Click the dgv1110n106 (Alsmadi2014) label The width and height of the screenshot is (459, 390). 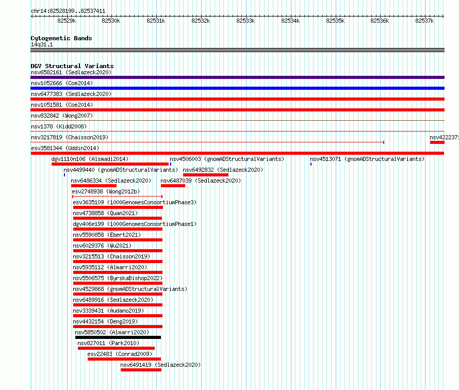[90, 159]
